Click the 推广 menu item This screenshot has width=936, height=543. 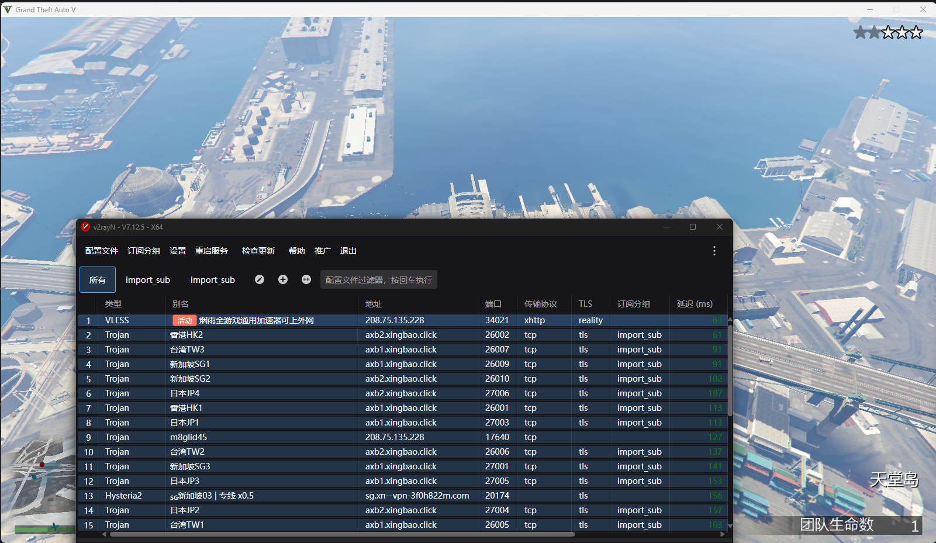coord(323,251)
